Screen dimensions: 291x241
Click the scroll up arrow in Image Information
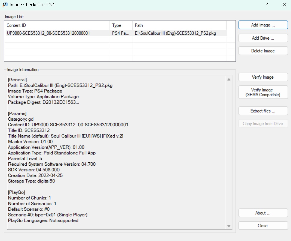pos(229,79)
